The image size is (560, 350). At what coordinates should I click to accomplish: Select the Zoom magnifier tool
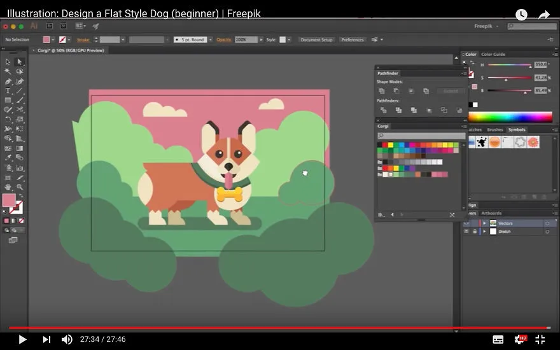(20, 187)
